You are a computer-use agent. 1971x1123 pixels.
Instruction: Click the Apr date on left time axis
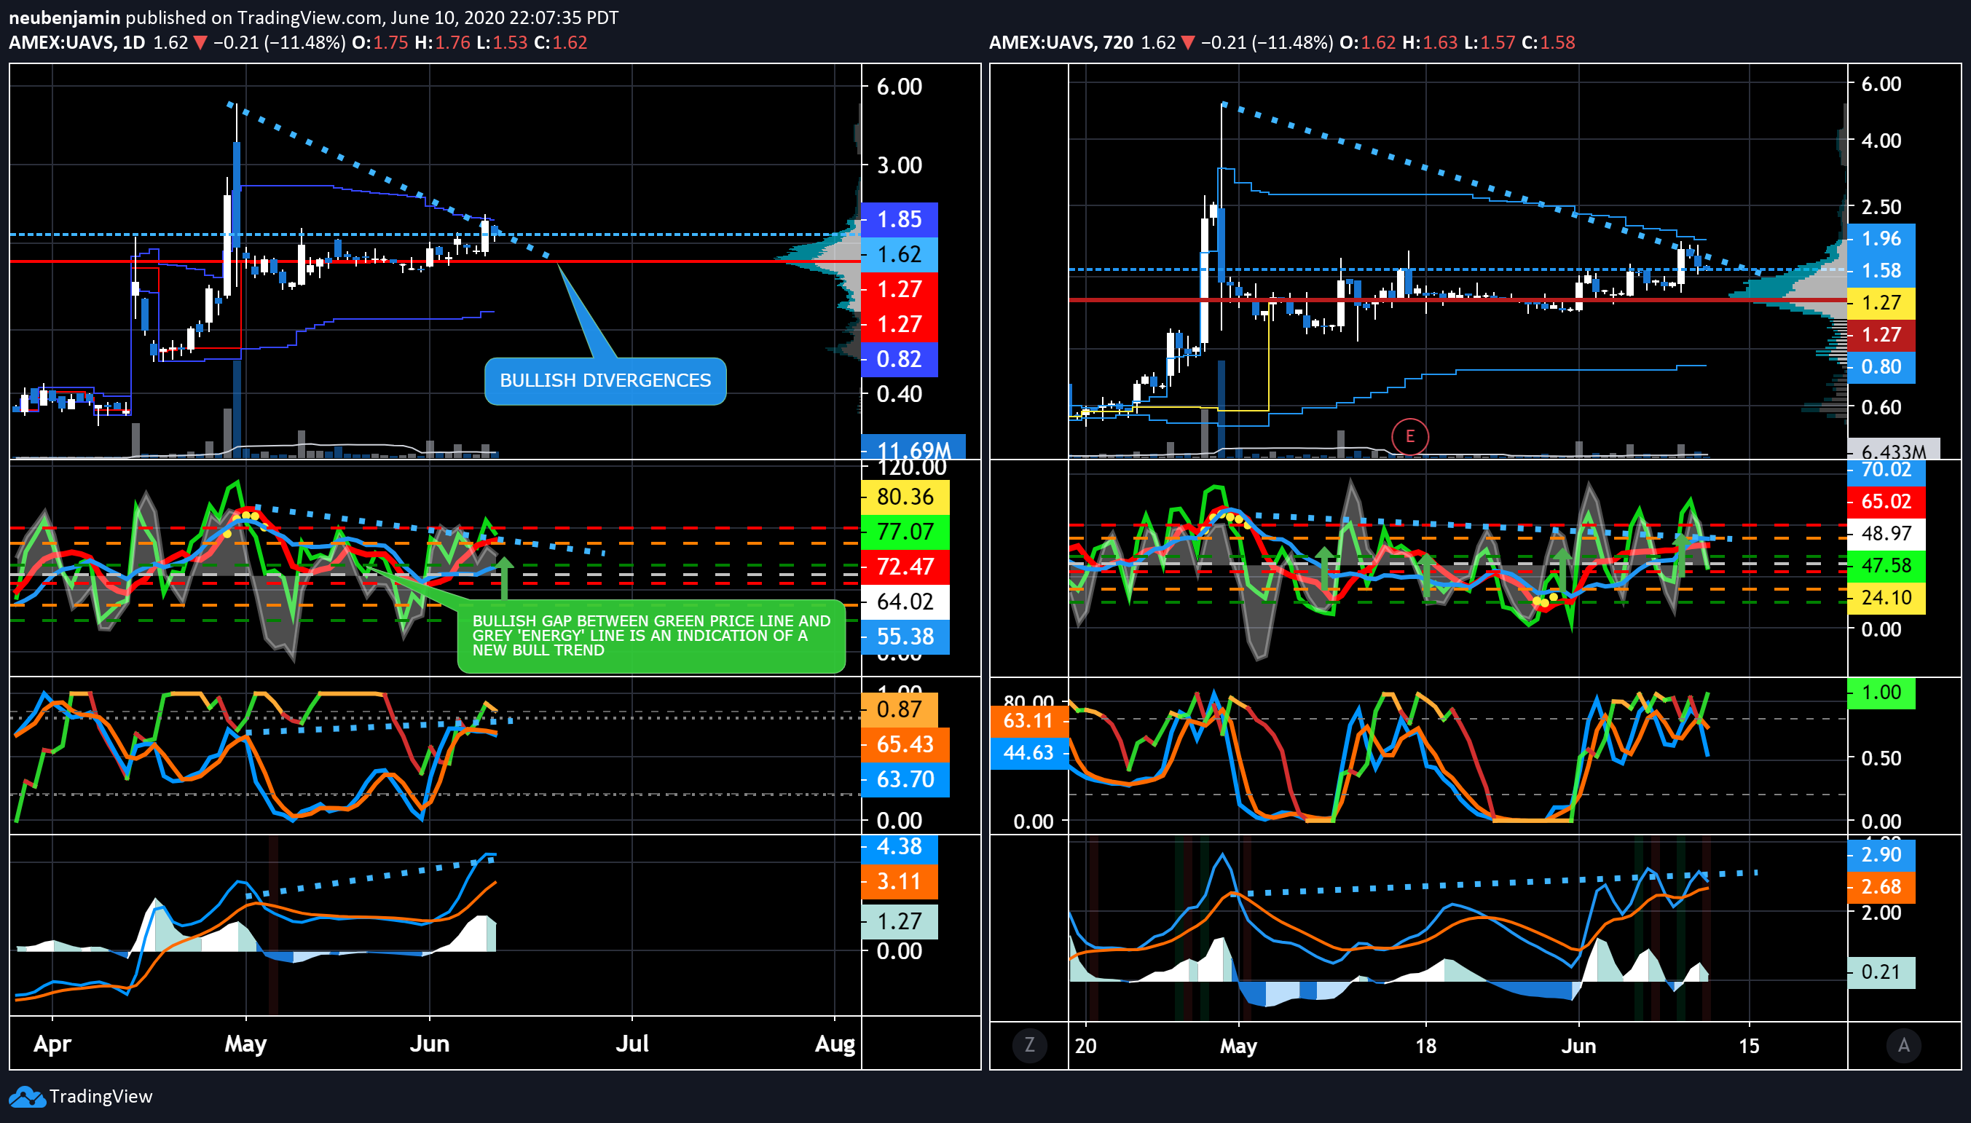coord(52,1044)
